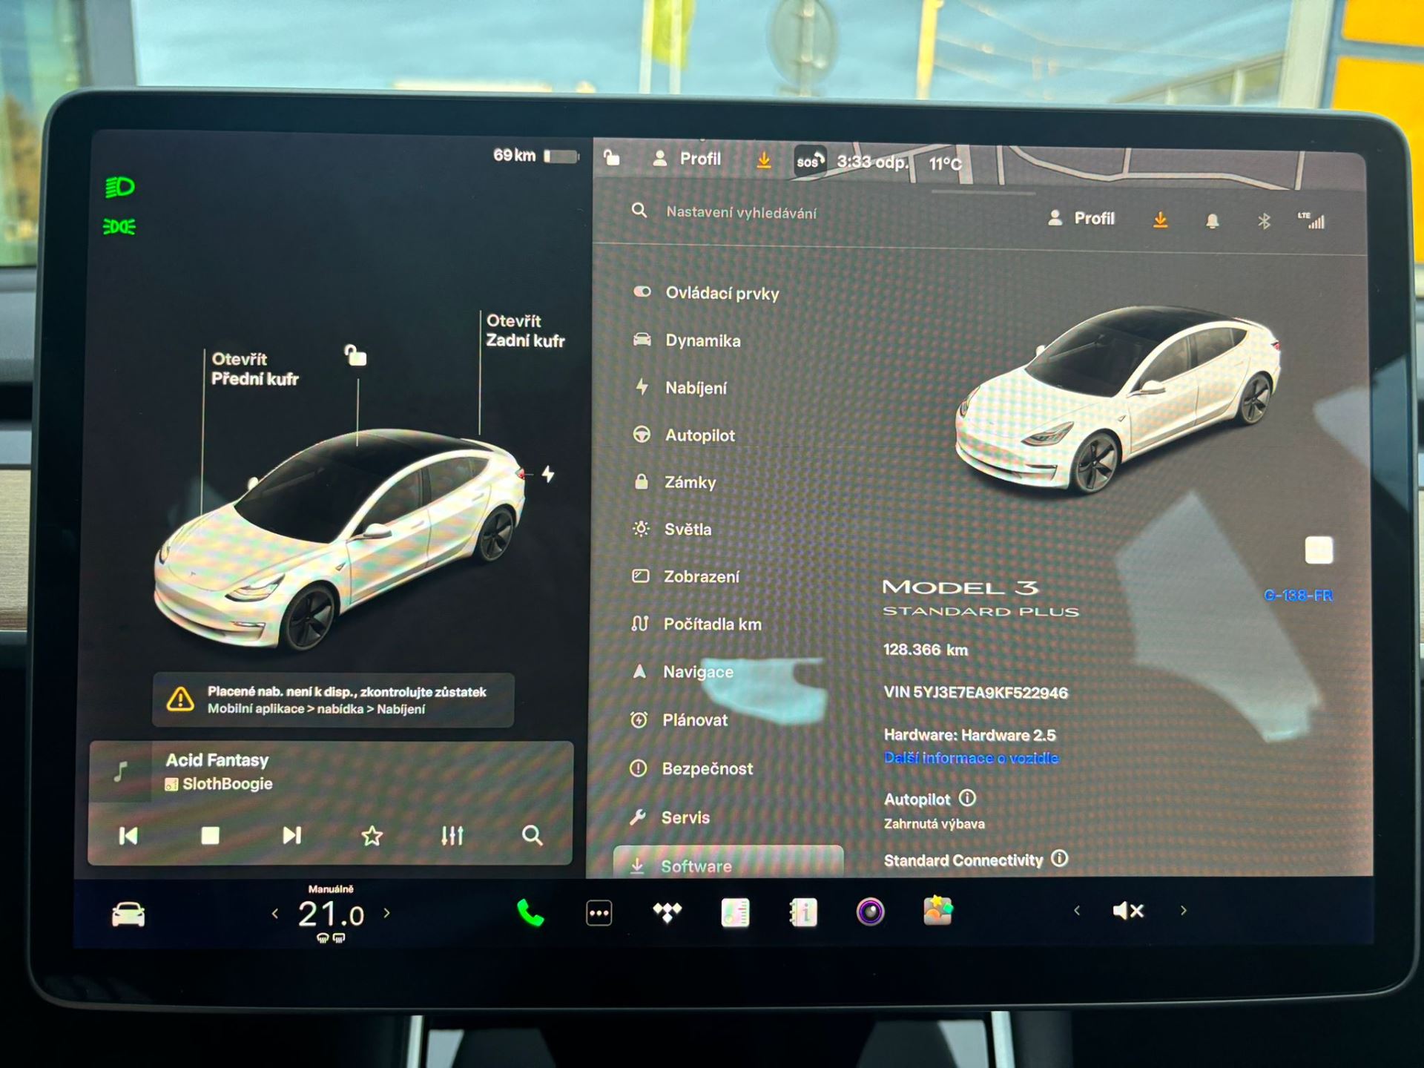Open Zobrazení display settings
The height and width of the screenshot is (1068, 1424).
coord(685,576)
